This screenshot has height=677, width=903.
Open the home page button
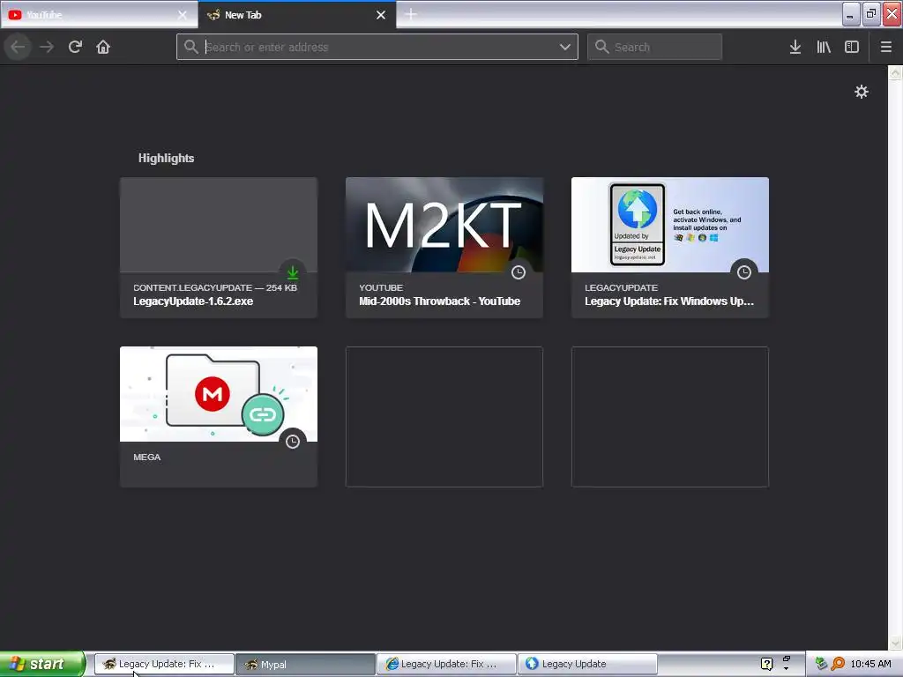tap(103, 47)
